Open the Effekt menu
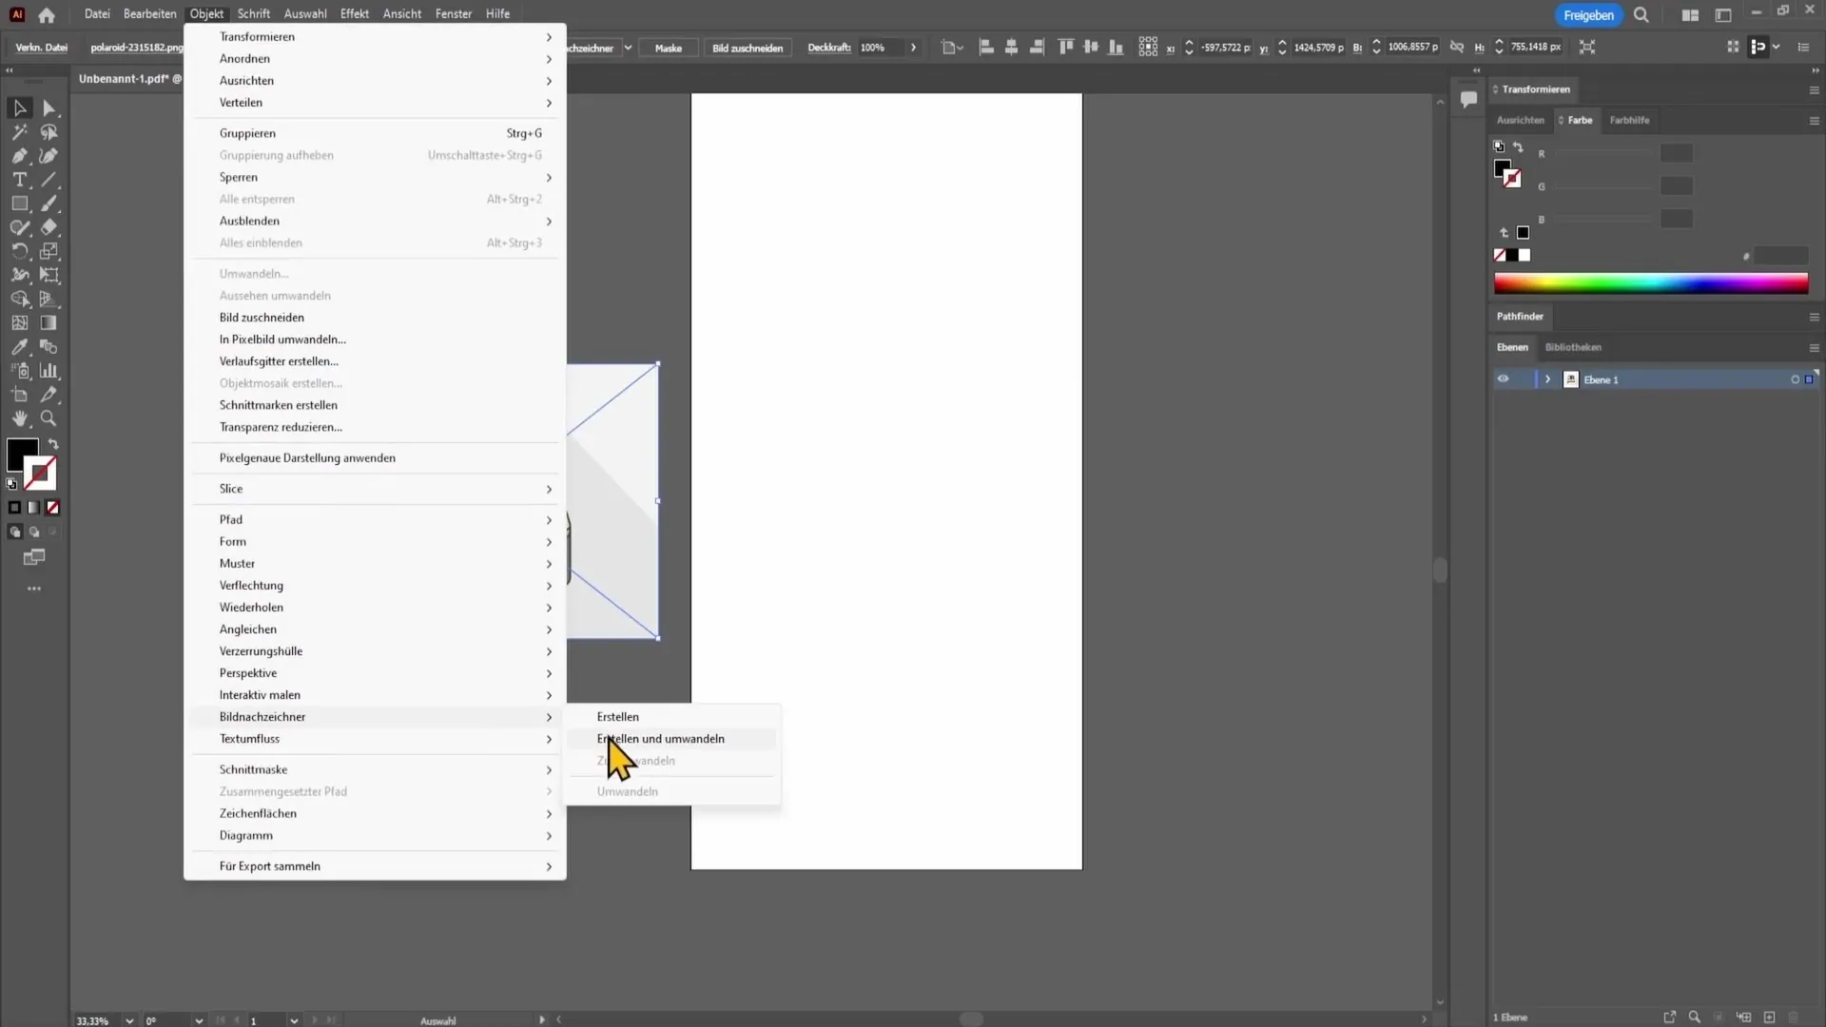The height and width of the screenshot is (1027, 1826). (x=355, y=14)
